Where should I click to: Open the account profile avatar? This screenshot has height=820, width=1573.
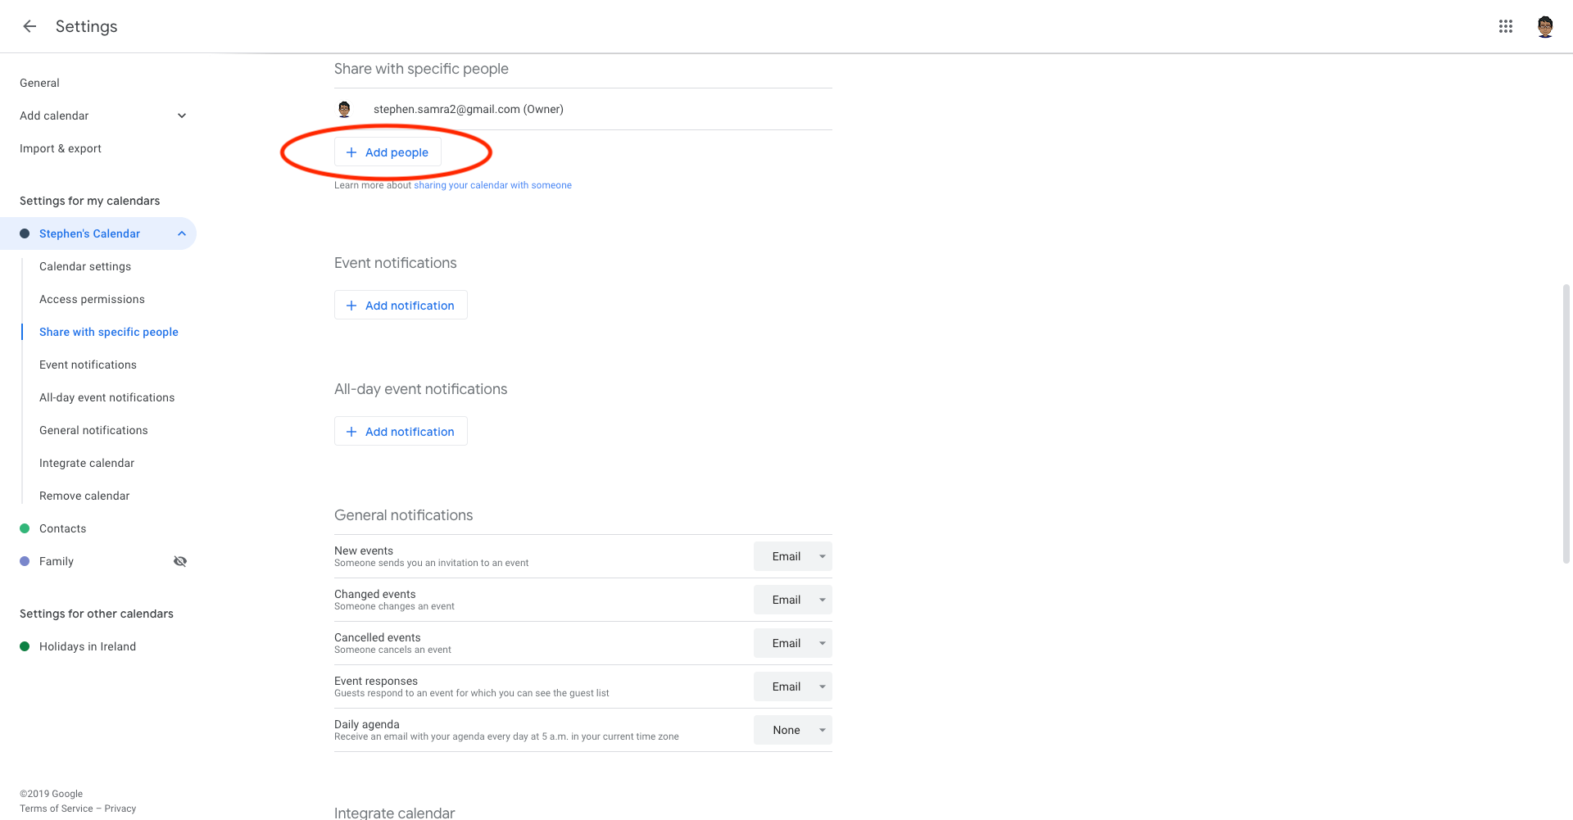(x=1545, y=26)
